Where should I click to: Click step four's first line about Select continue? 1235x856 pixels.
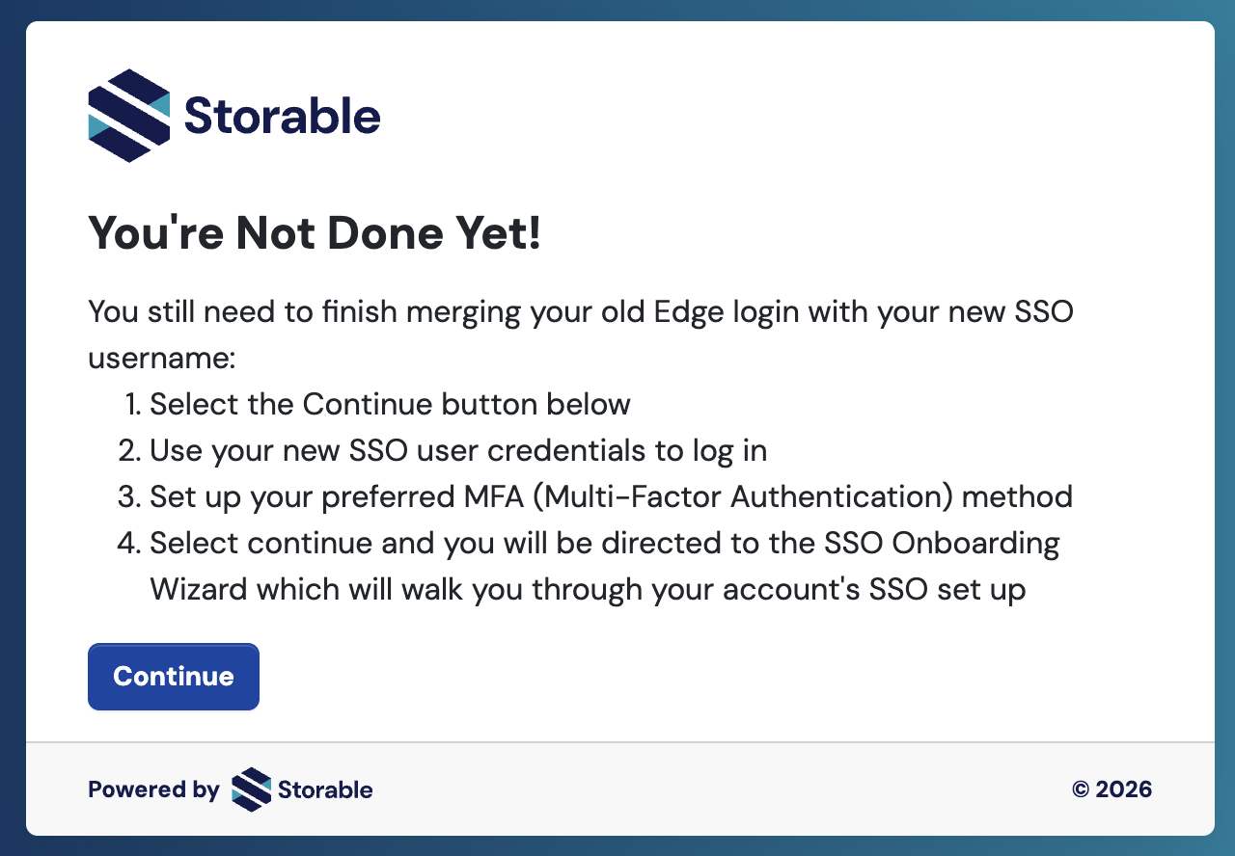click(x=604, y=544)
